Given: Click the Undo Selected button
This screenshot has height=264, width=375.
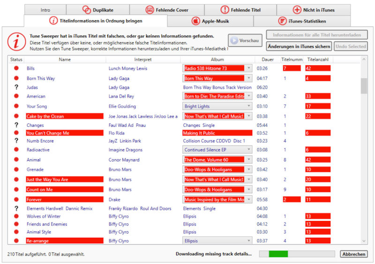Looking at the screenshot, I should pyautogui.click(x=351, y=46).
